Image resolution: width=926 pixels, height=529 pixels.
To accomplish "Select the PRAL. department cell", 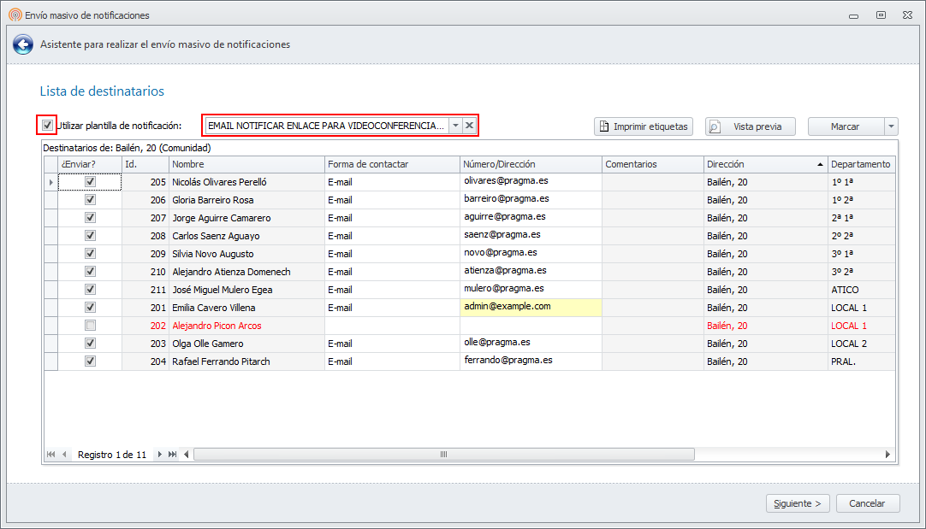I will click(861, 361).
